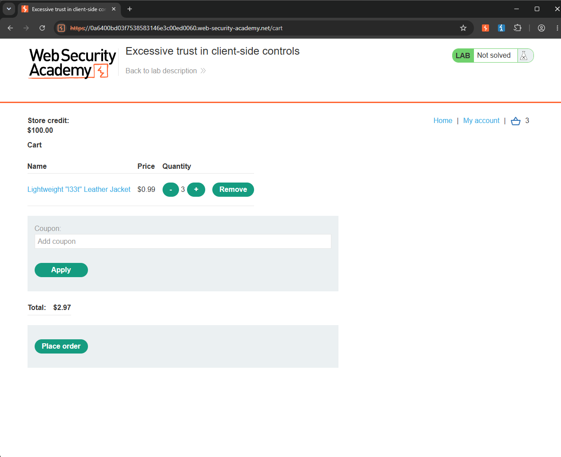View site security info icon
This screenshot has height=457, width=561.
(61, 28)
